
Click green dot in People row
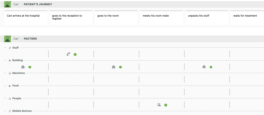pyautogui.click(x=166, y=105)
